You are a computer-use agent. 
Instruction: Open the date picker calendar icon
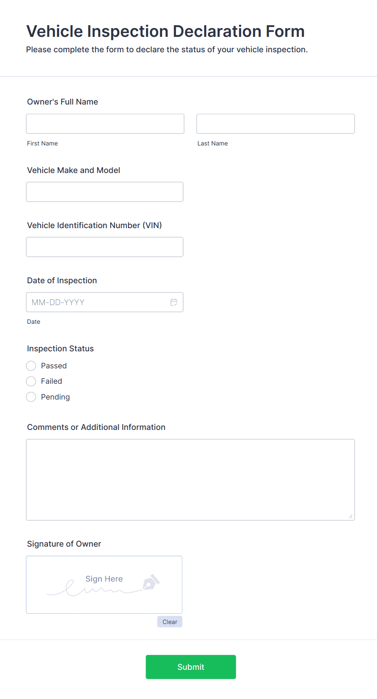click(174, 302)
